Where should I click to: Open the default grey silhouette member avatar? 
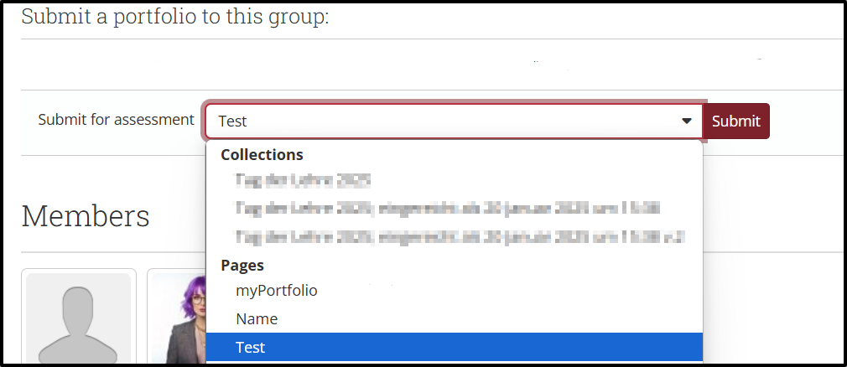coord(78,318)
